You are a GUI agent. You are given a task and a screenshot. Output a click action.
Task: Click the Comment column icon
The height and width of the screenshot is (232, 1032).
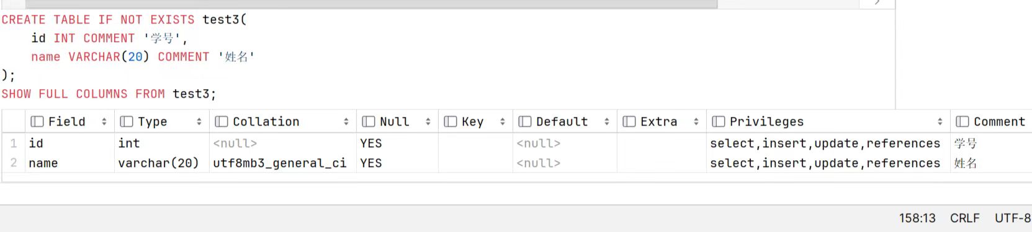point(962,122)
